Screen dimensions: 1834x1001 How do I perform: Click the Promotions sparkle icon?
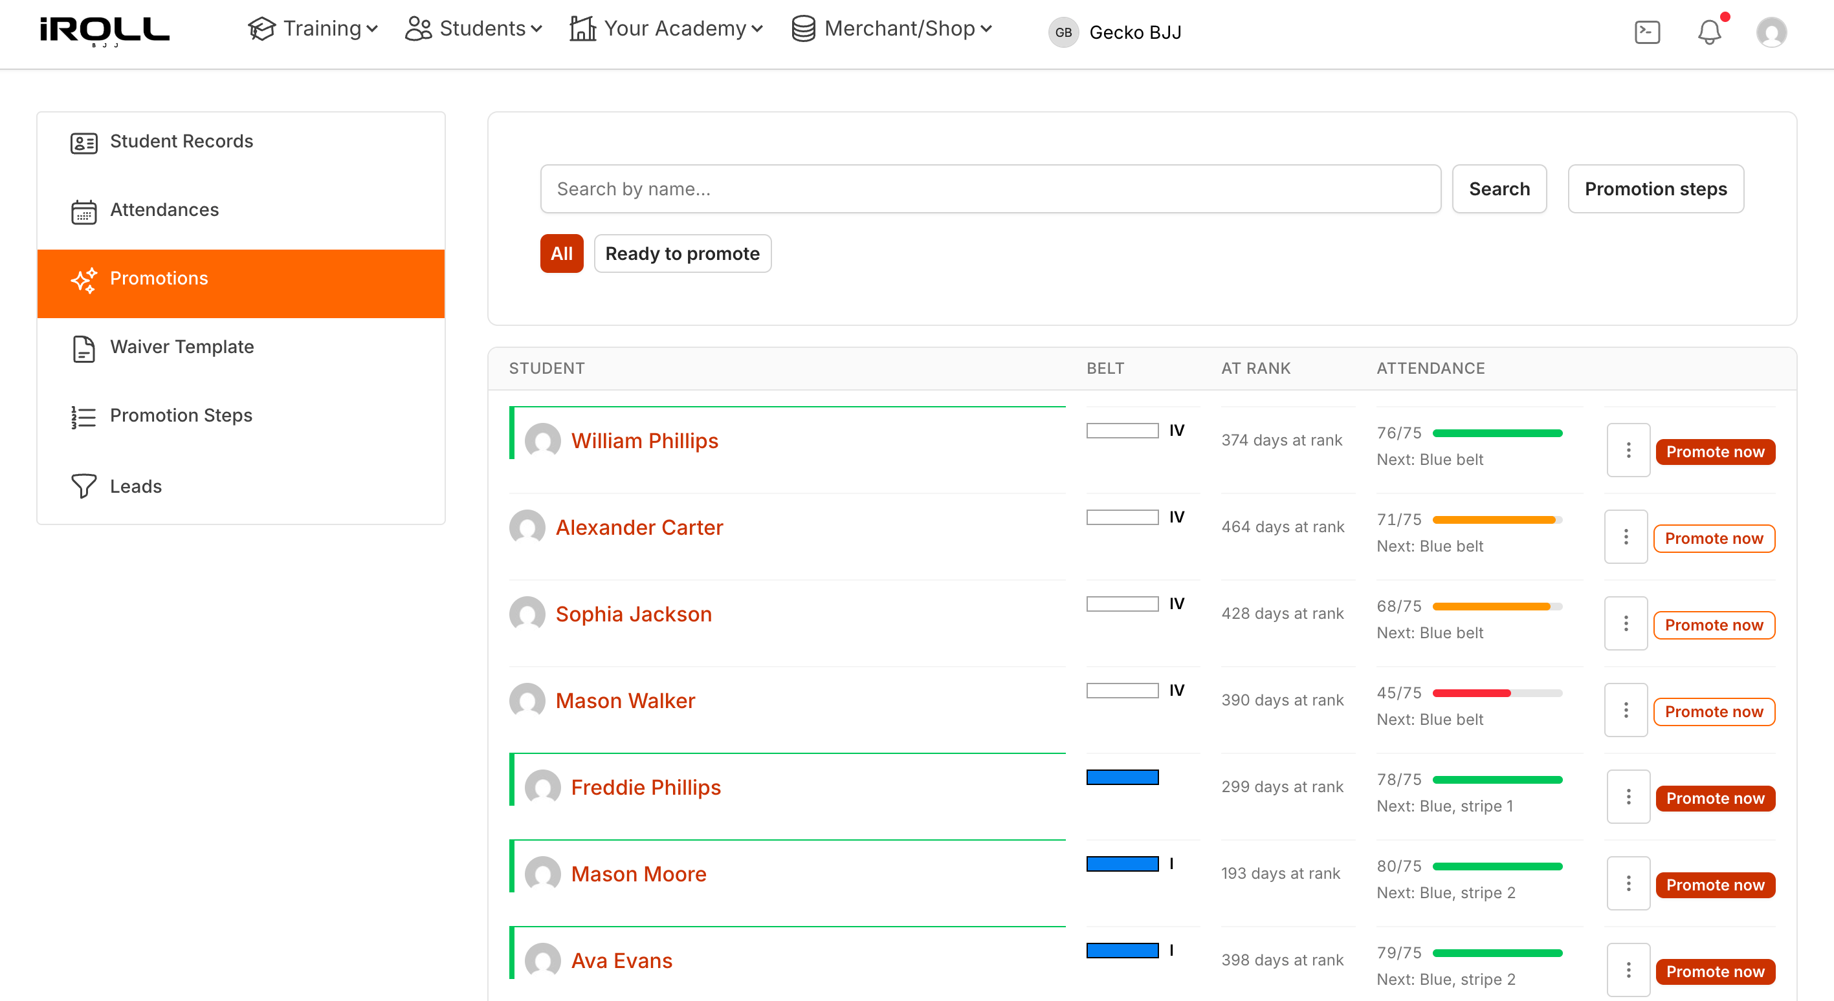pos(83,279)
